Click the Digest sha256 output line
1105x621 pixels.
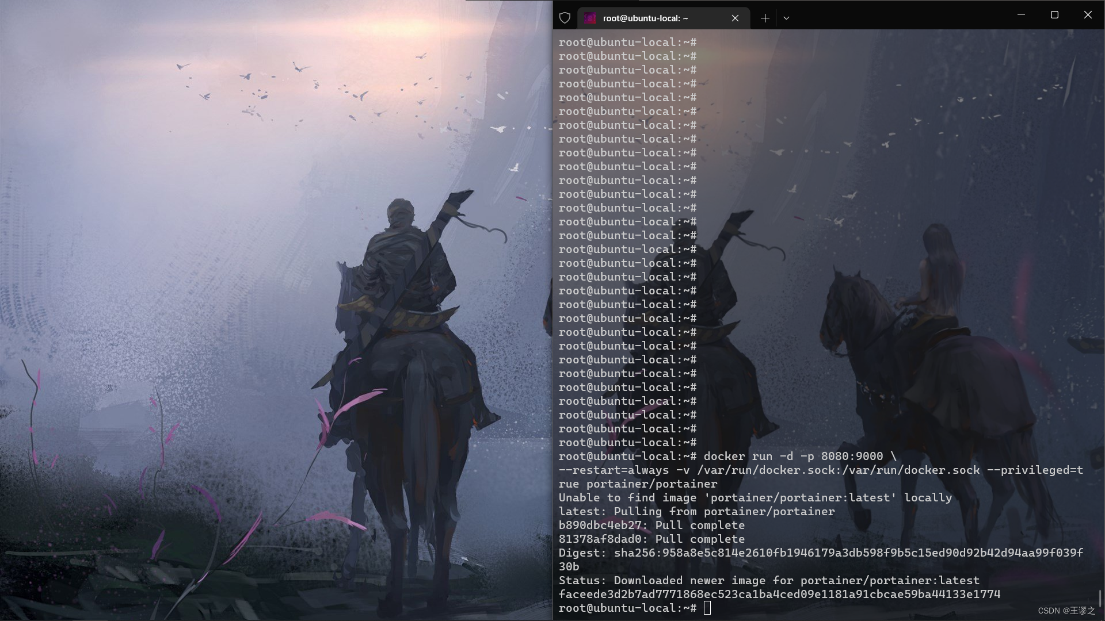tap(820, 553)
